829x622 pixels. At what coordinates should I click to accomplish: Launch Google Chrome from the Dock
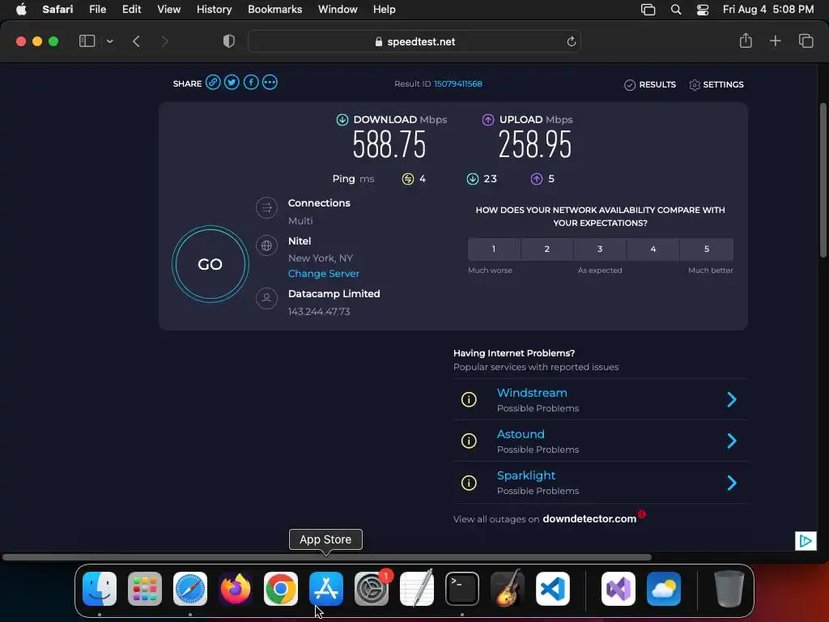tap(281, 589)
